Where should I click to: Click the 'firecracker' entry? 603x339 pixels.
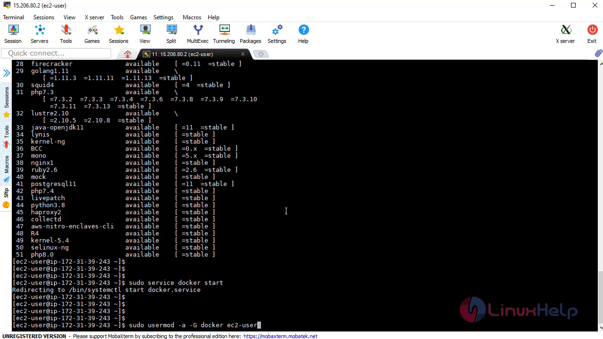click(x=51, y=64)
